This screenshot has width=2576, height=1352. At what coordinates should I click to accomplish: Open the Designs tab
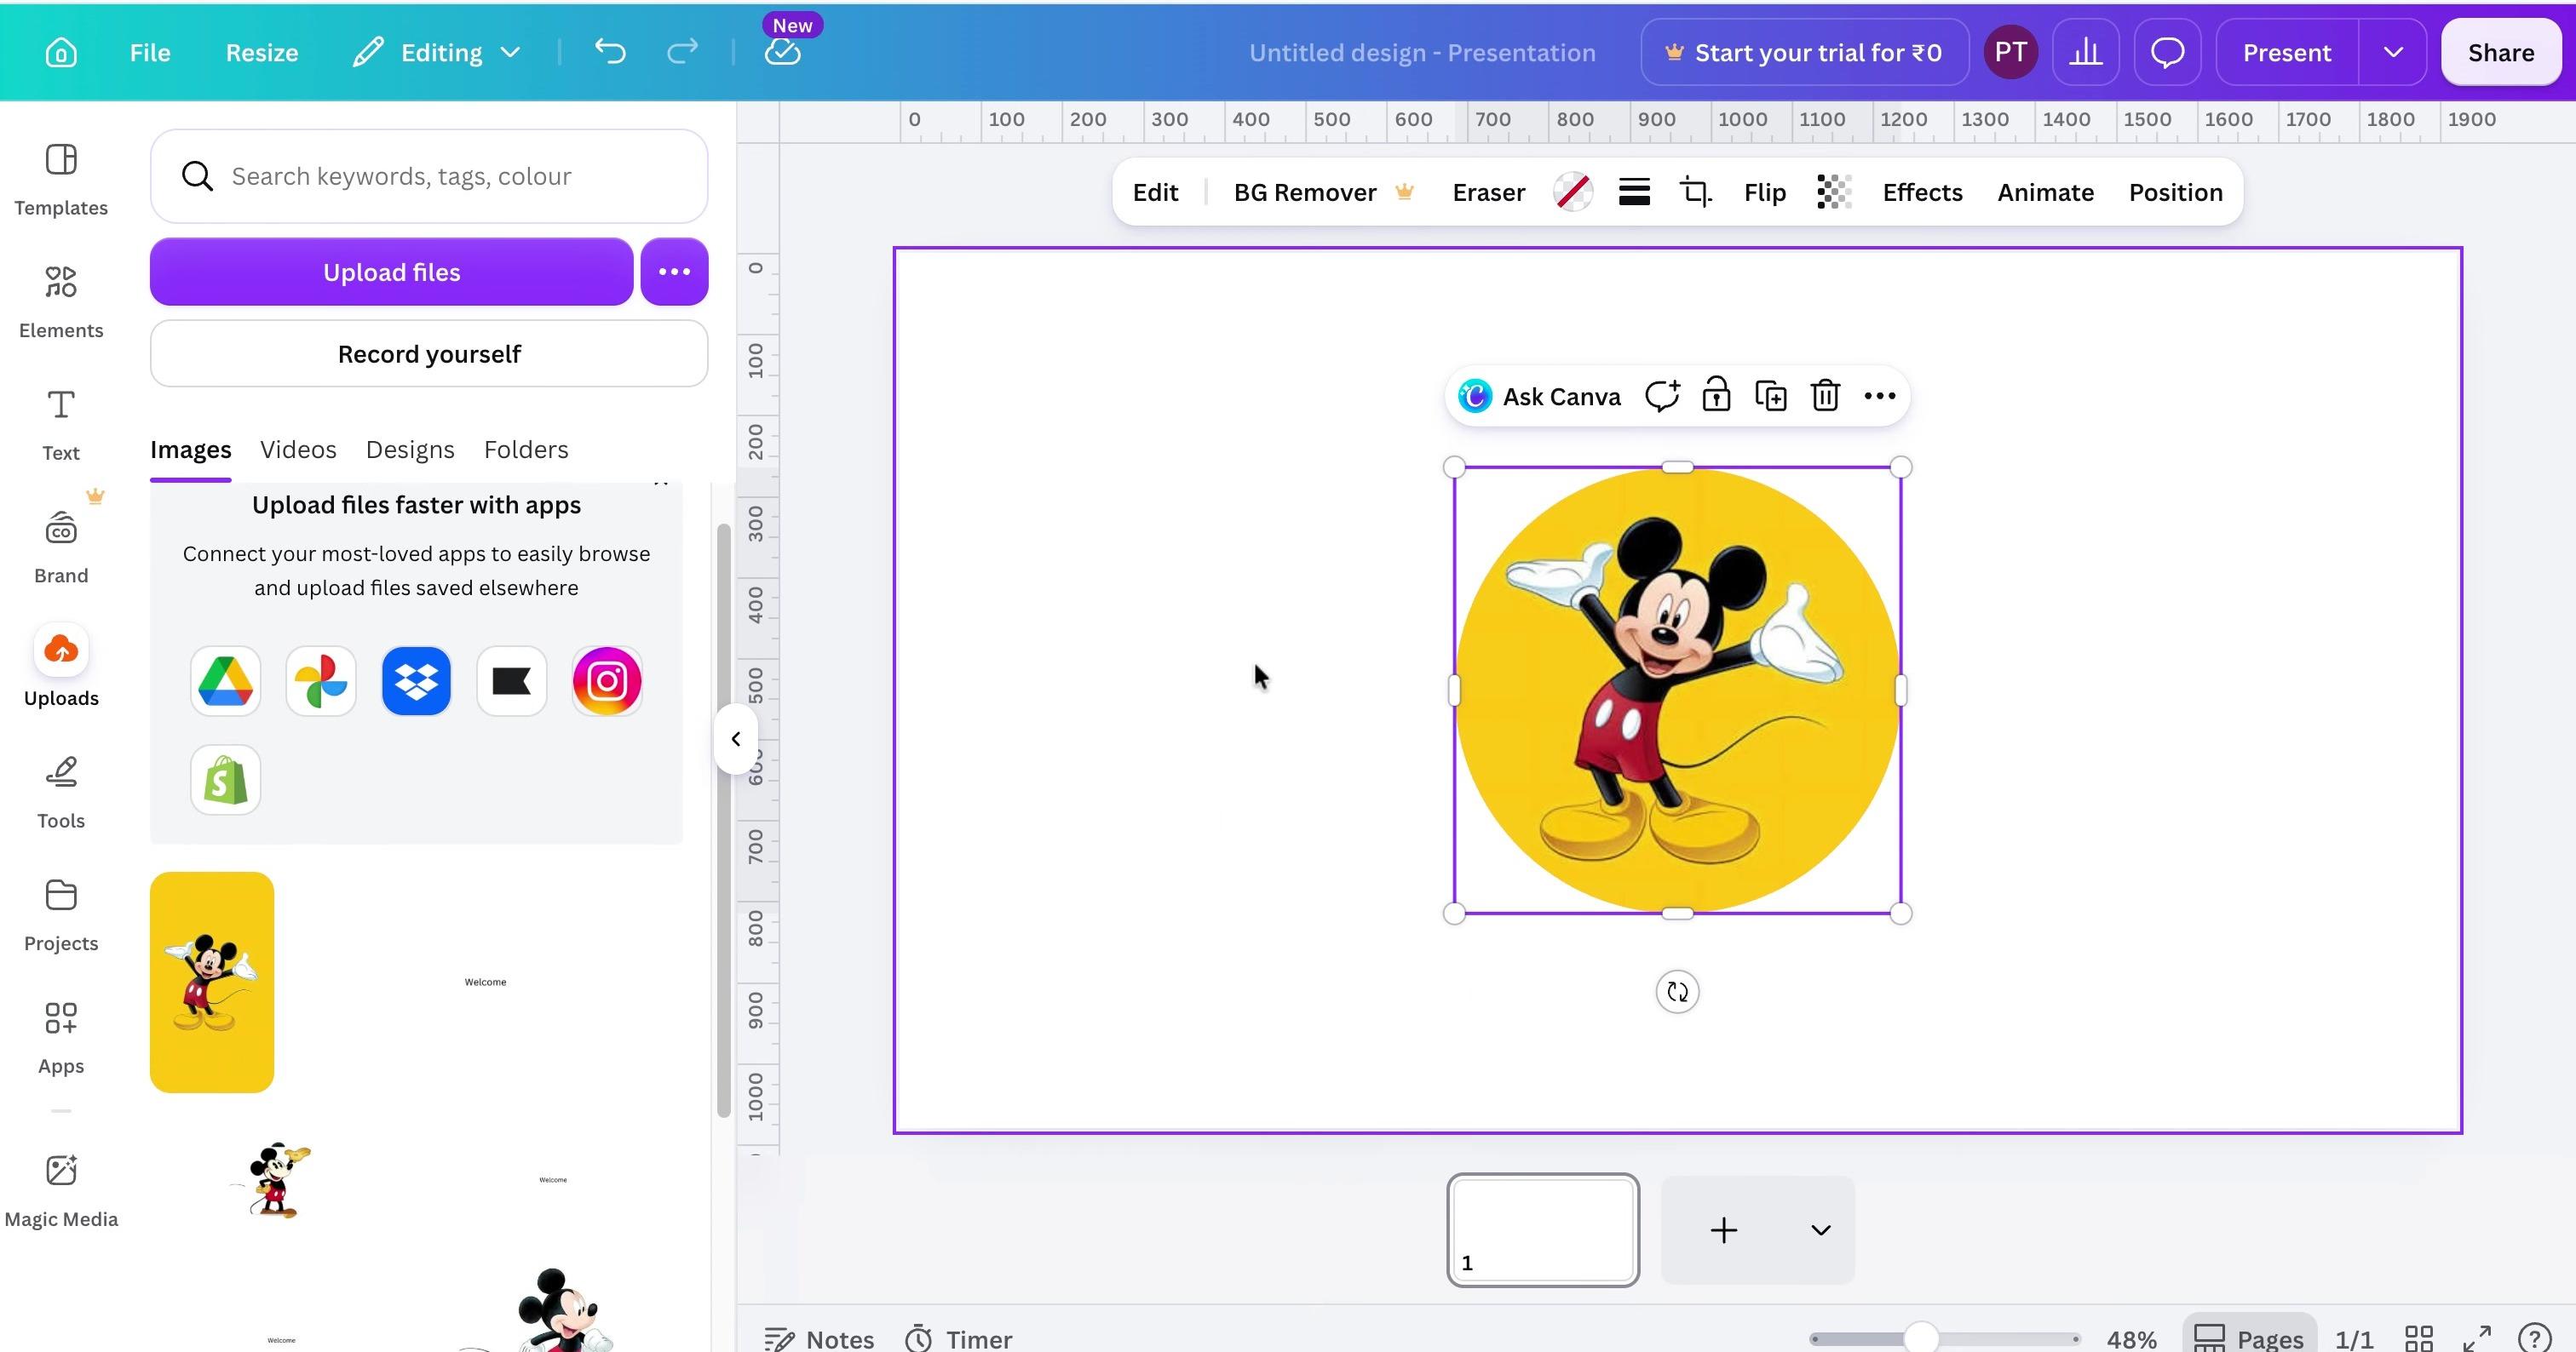tap(410, 449)
